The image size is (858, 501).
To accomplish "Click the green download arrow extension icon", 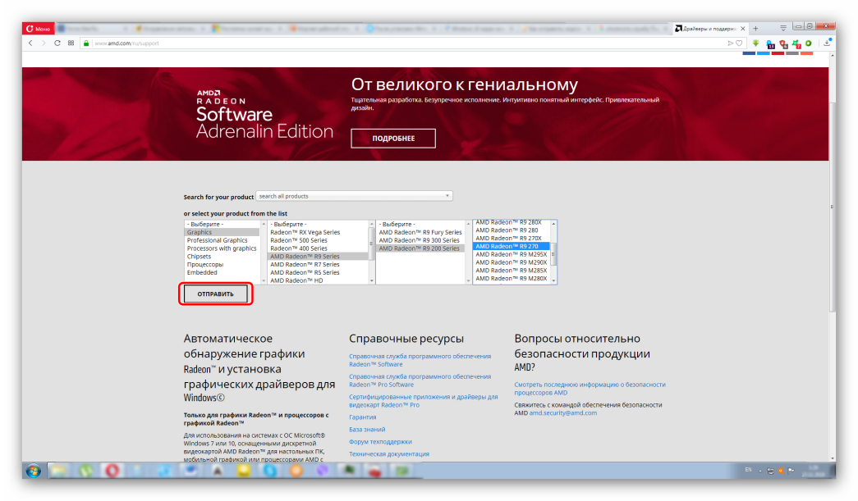I will point(756,43).
